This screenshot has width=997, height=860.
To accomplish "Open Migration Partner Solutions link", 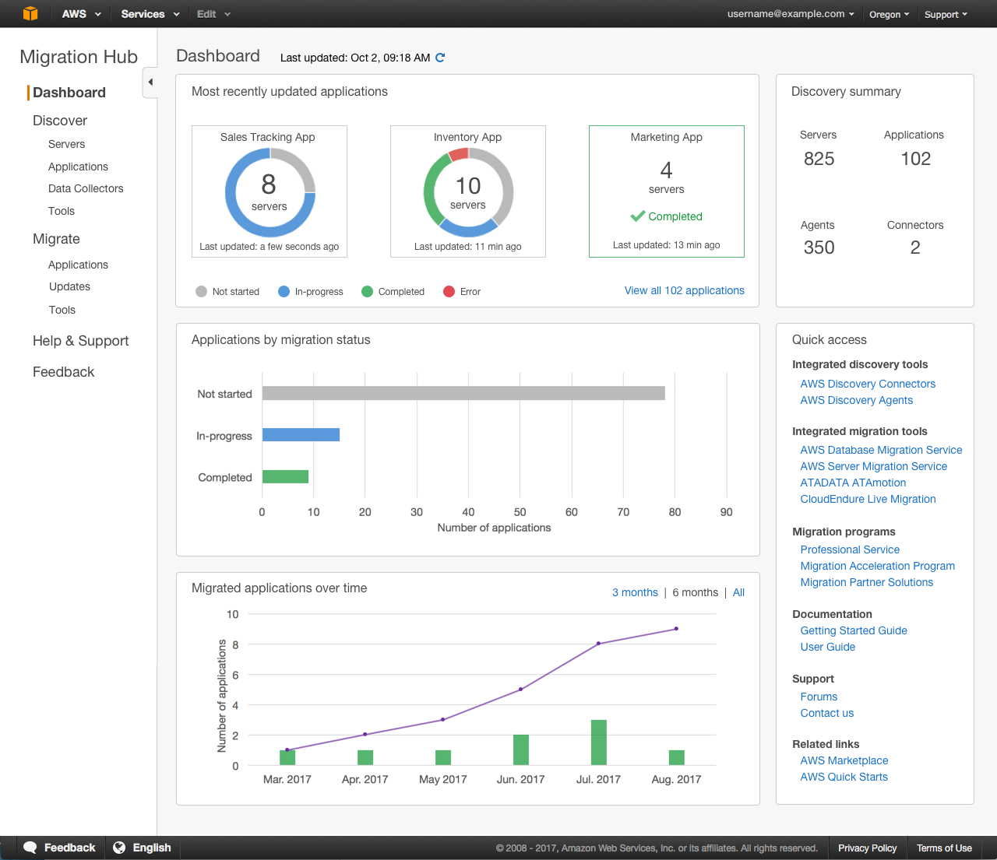I will (x=867, y=582).
